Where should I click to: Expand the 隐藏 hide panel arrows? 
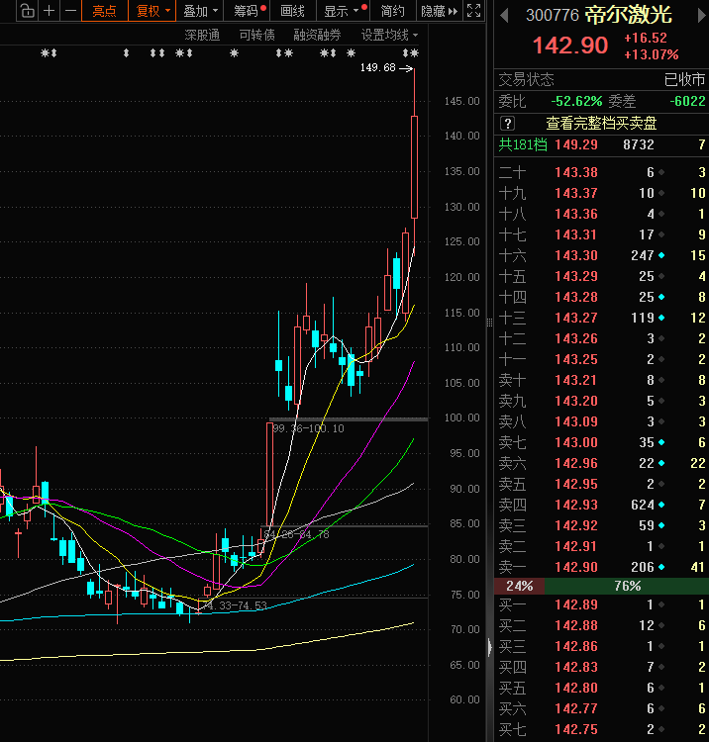point(439,11)
